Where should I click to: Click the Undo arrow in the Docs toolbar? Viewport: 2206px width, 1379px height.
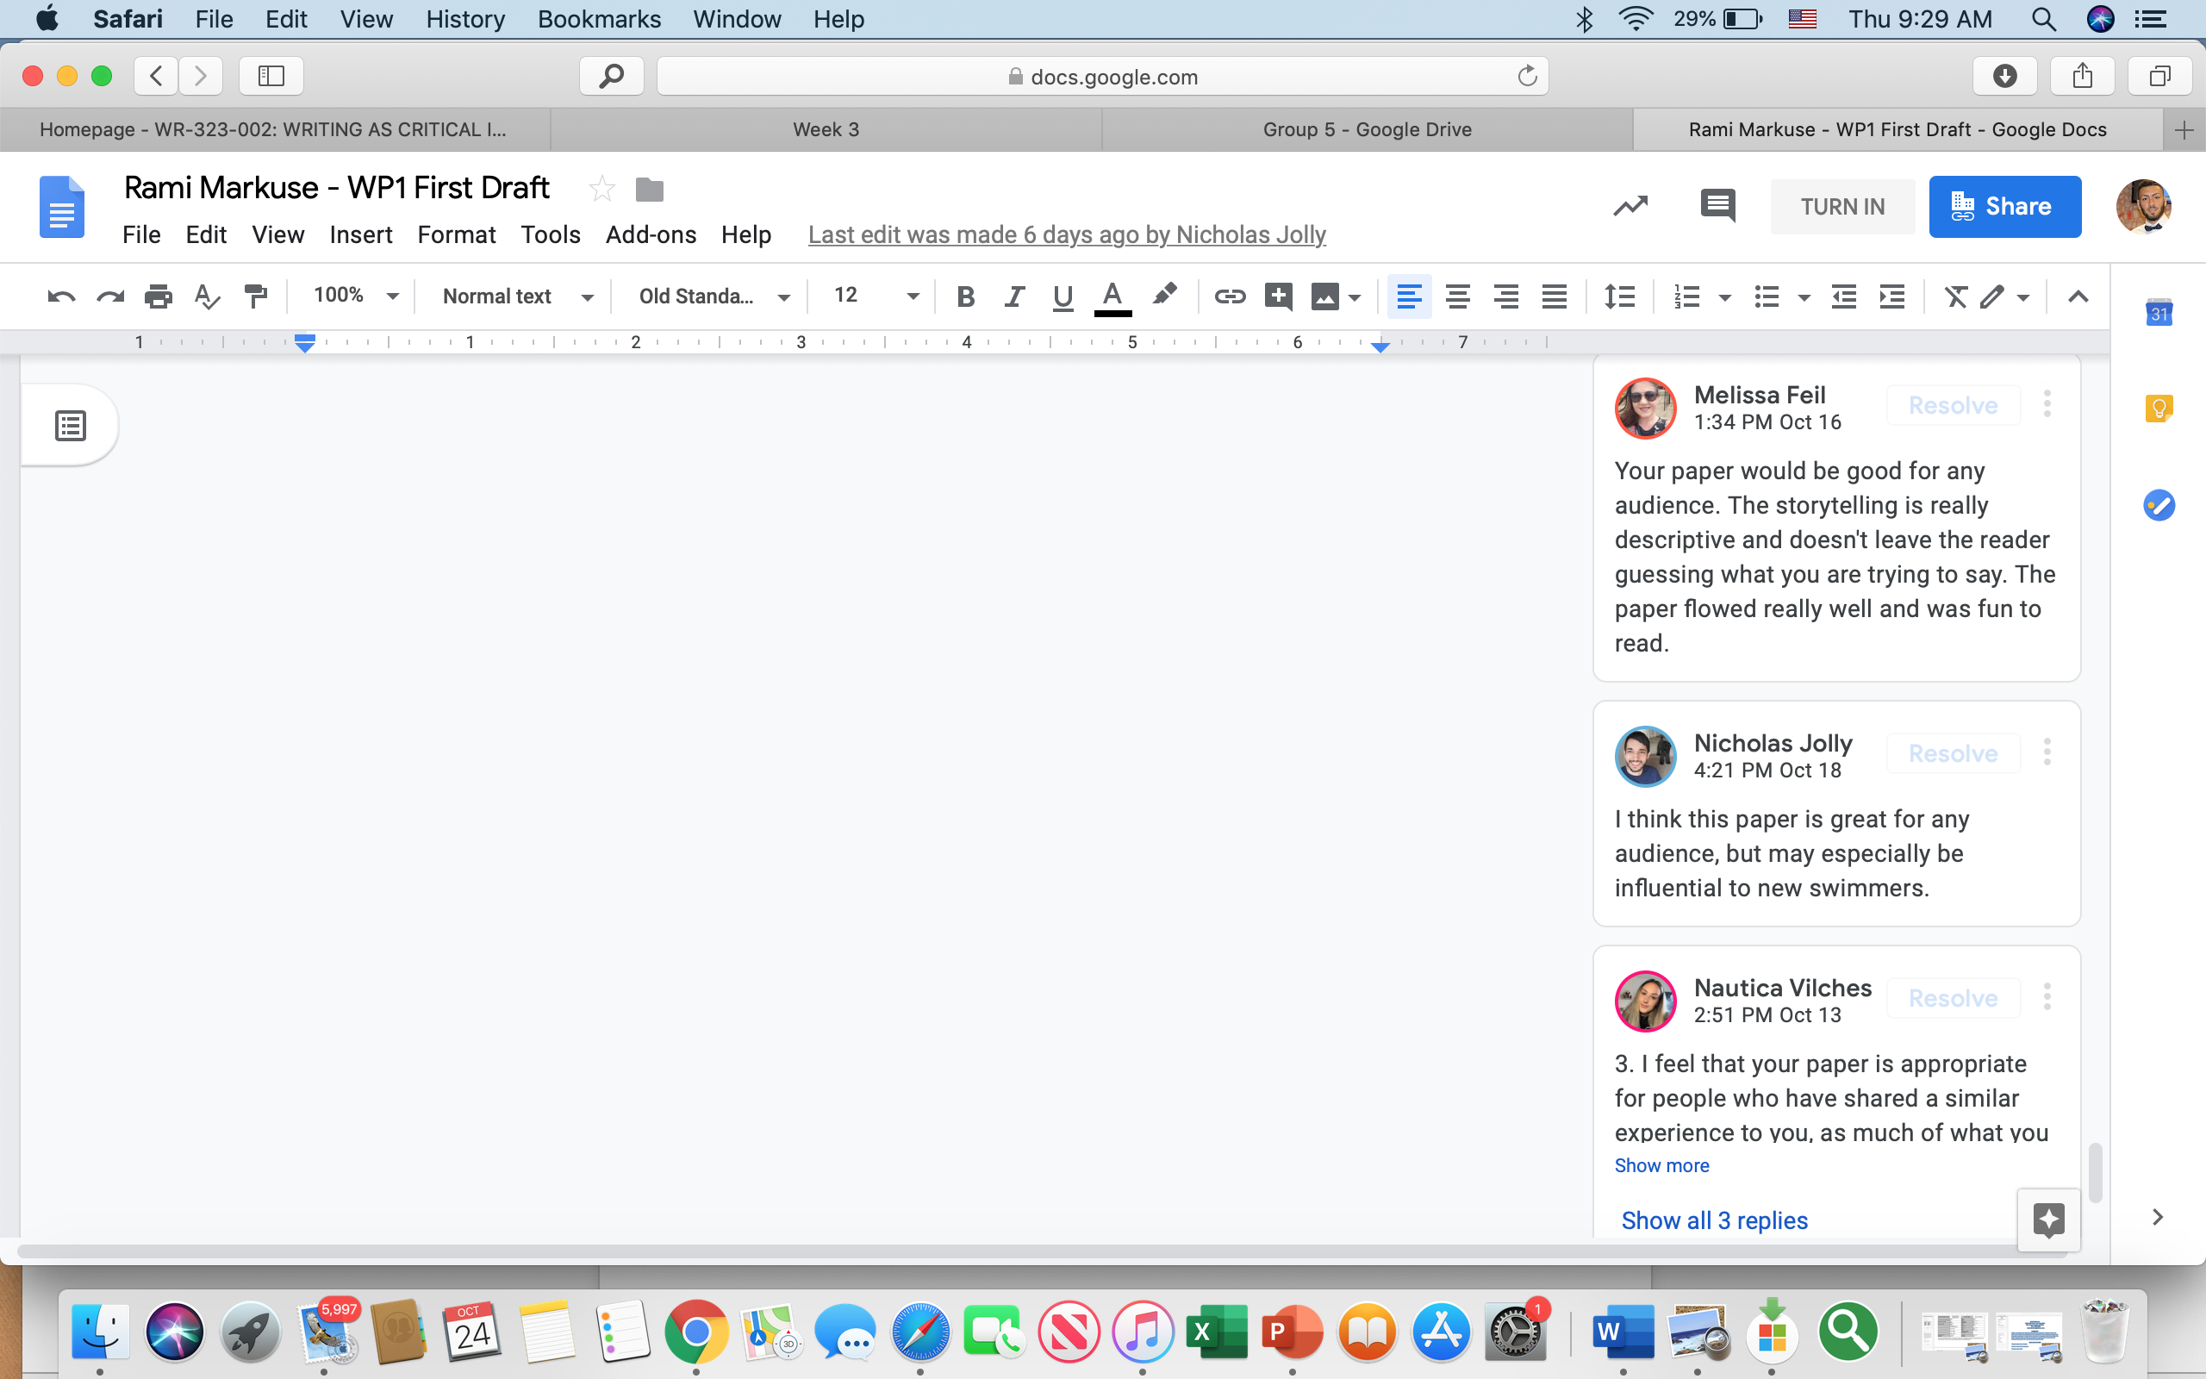pos(61,296)
